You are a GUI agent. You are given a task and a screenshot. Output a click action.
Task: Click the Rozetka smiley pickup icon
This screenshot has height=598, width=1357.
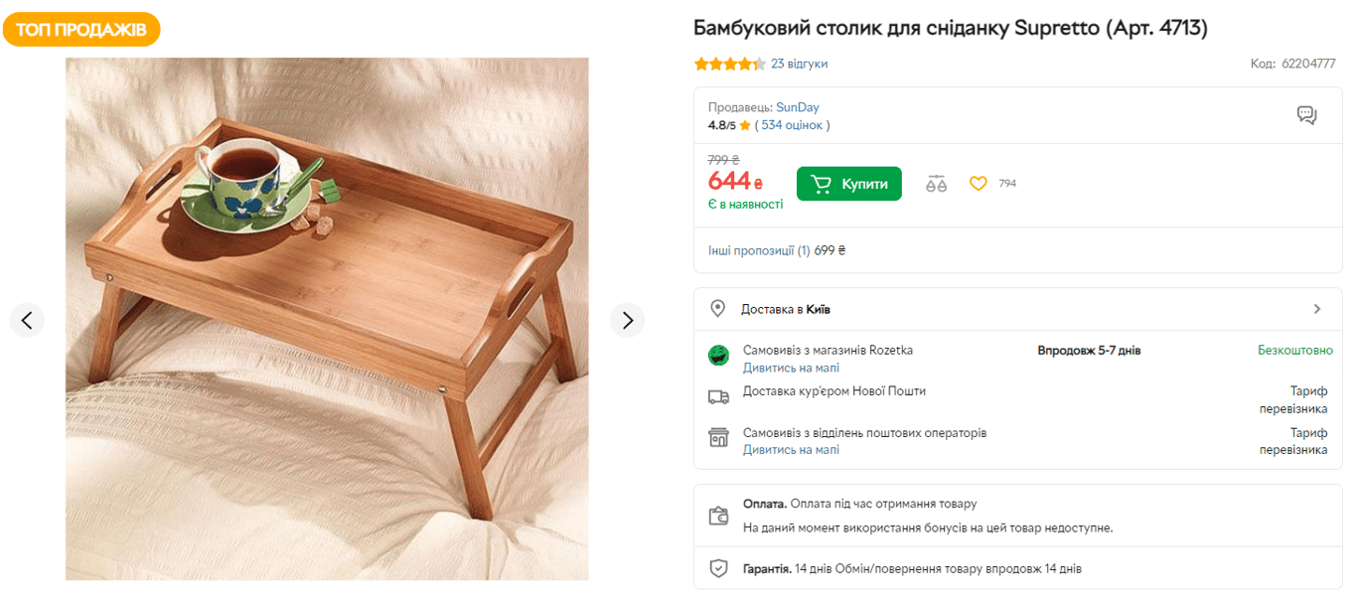pyautogui.click(x=718, y=355)
